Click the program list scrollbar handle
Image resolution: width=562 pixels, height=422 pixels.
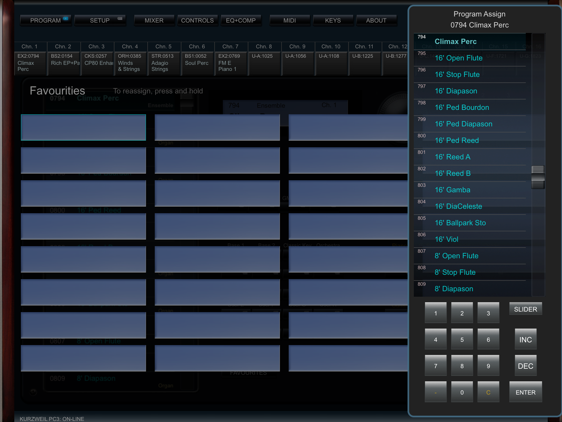coord(538,177)
